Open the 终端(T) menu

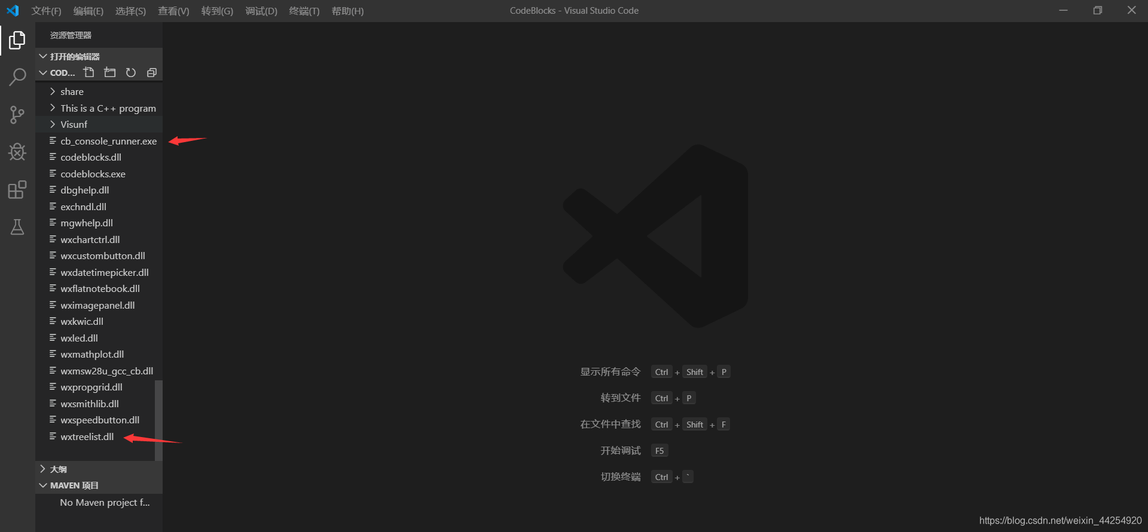(304, 11)
